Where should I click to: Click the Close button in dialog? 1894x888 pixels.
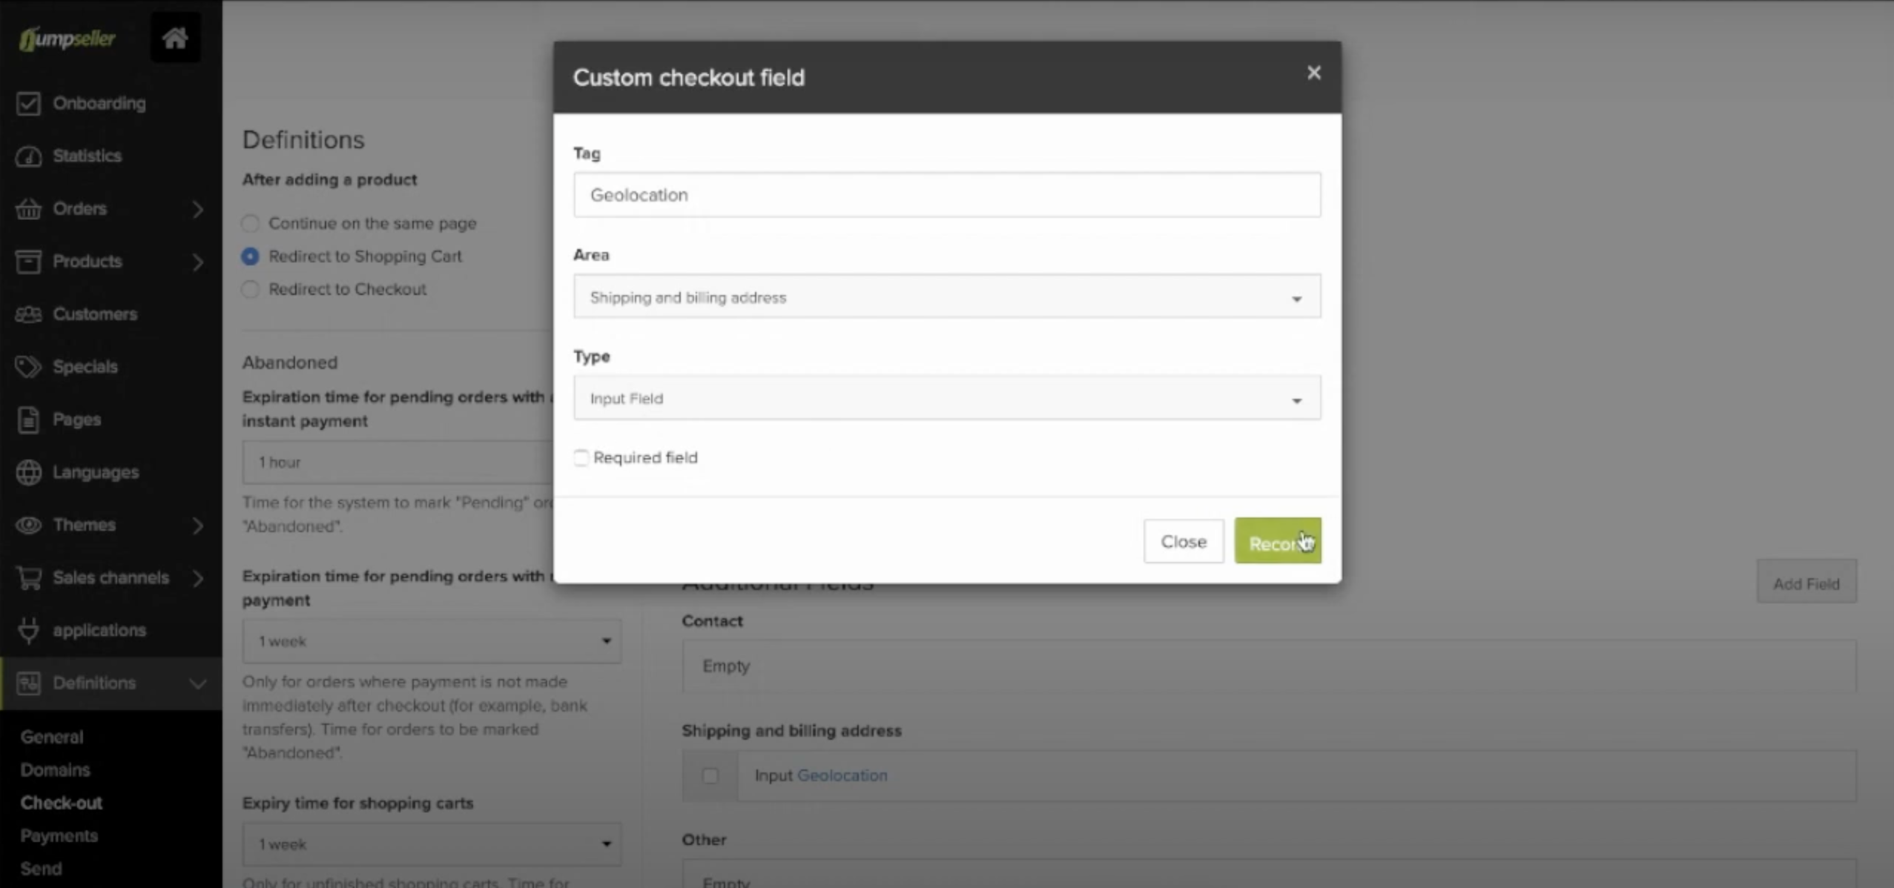coord(1184,542)
